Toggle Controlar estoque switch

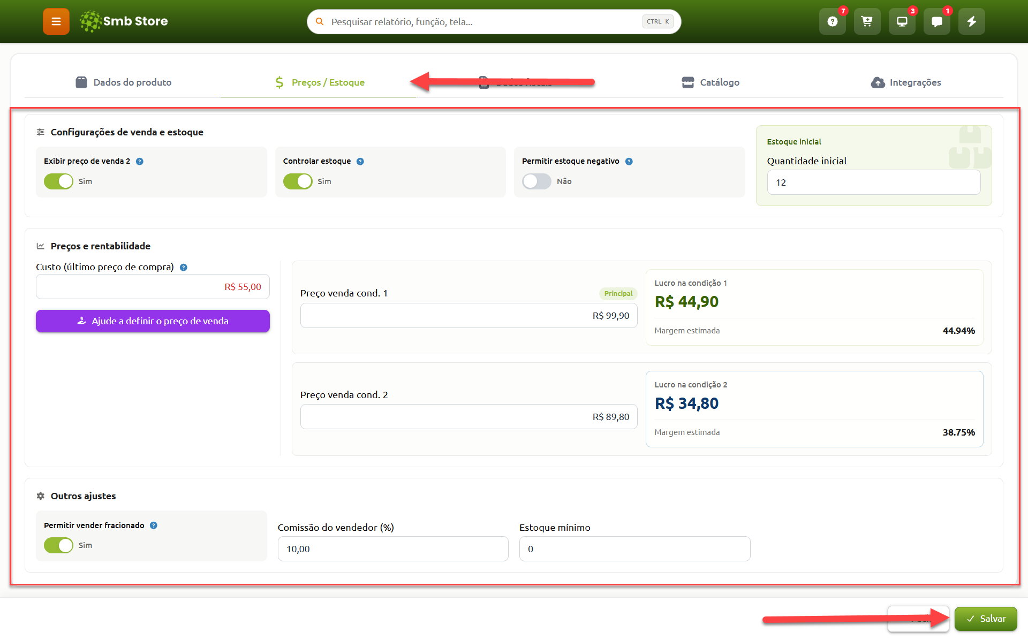pyautogui.click(x=298, y=181)
